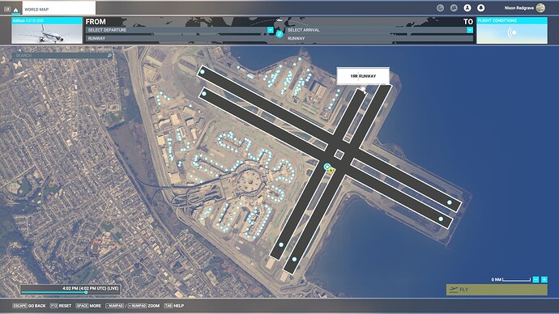Switch to the World Map tab
Screen dimensions: 559x314
click(59, 8)
